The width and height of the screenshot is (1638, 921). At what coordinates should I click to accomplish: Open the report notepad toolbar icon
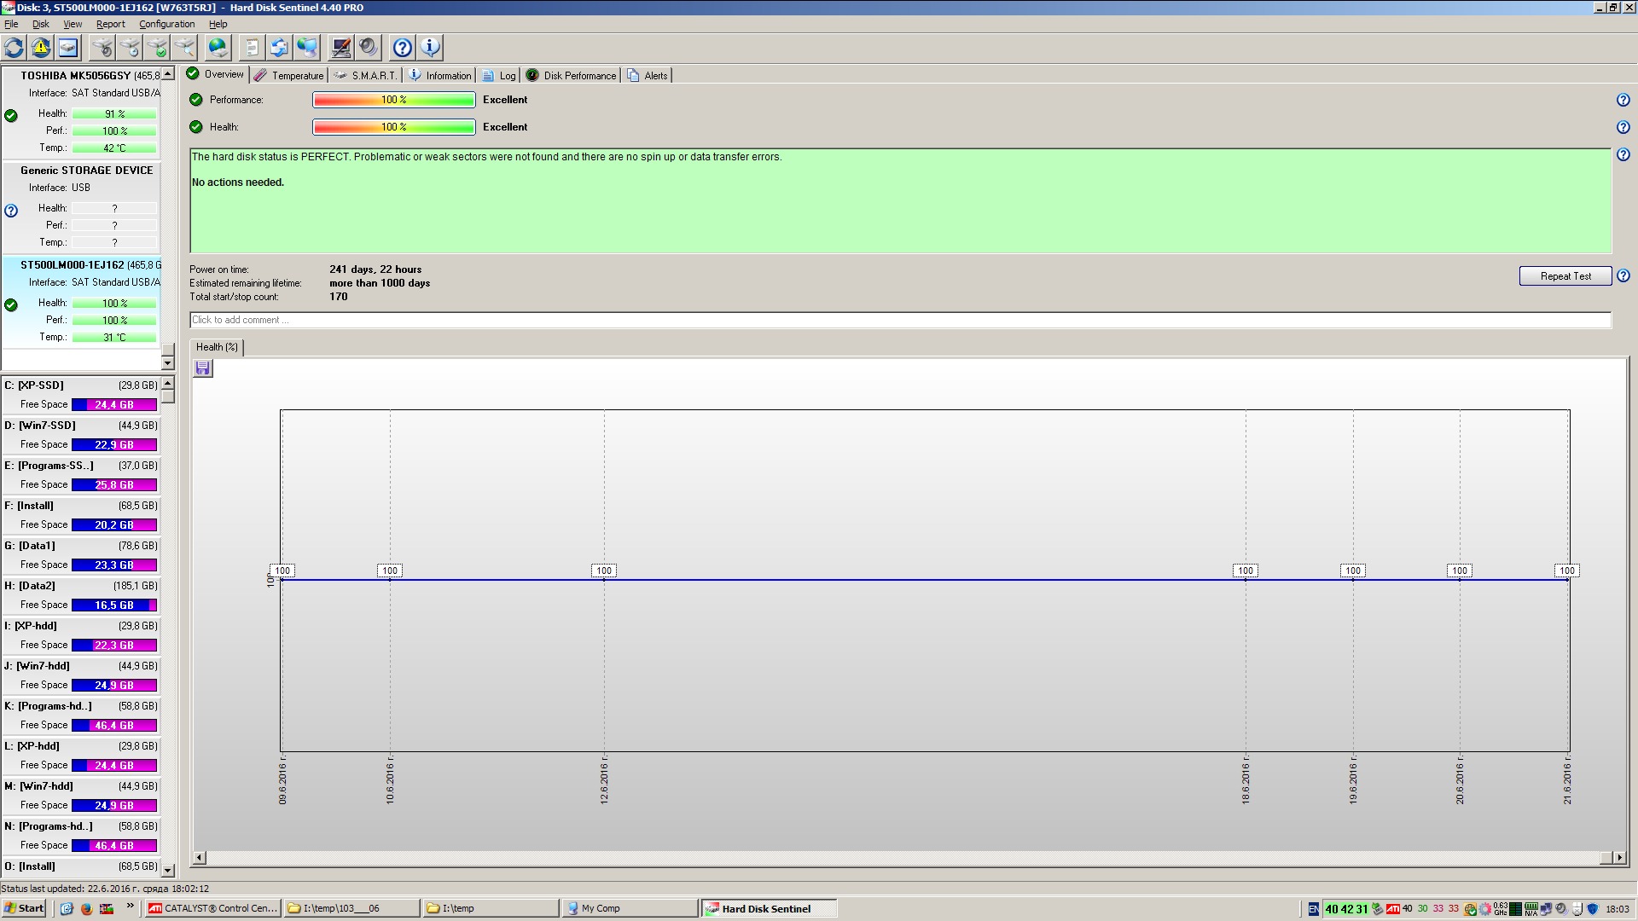click(x=253, y=48)
